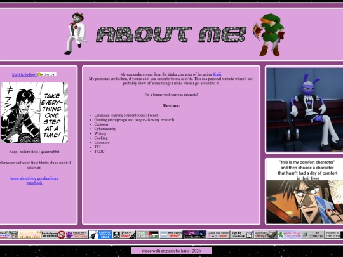Click the 'graphic design is my passion' frog badge
343x257 pixels.
[289, 235]
